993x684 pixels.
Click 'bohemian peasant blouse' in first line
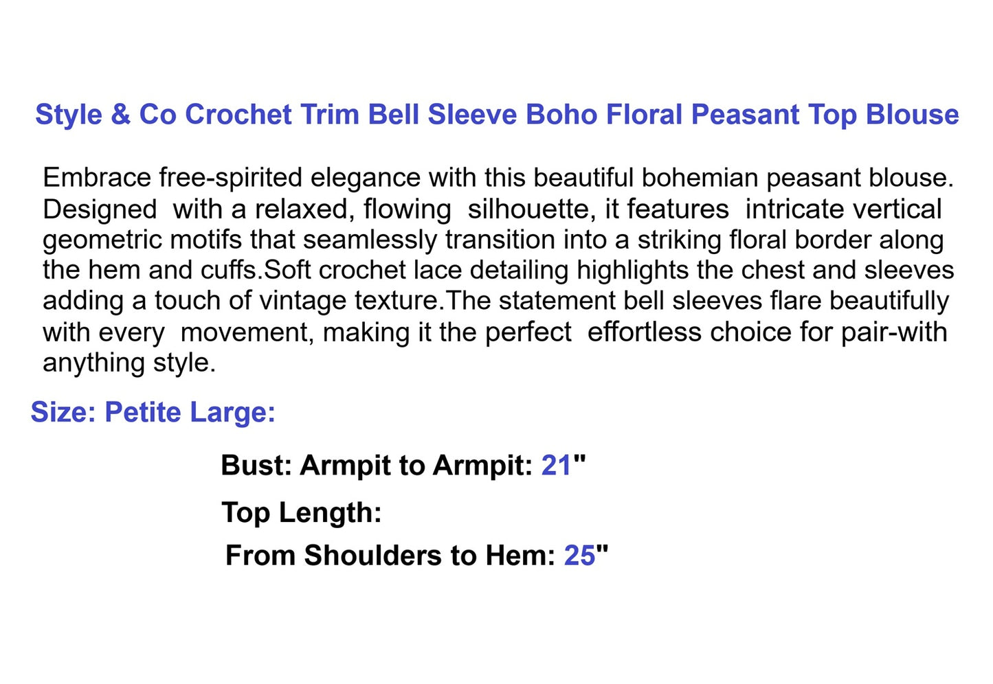pyautogui.click(x=797, y=178)
